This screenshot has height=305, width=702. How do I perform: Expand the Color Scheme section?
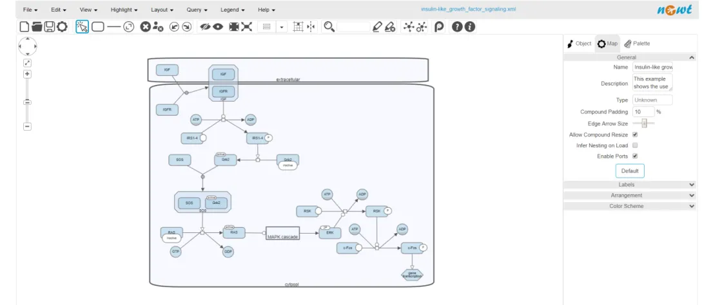(629, 206)
